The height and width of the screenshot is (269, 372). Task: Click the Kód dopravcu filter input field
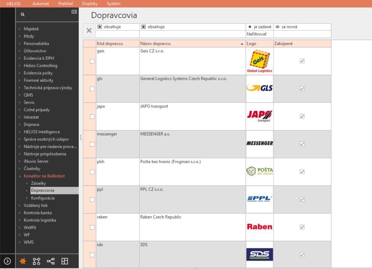(x=118, y=34)
